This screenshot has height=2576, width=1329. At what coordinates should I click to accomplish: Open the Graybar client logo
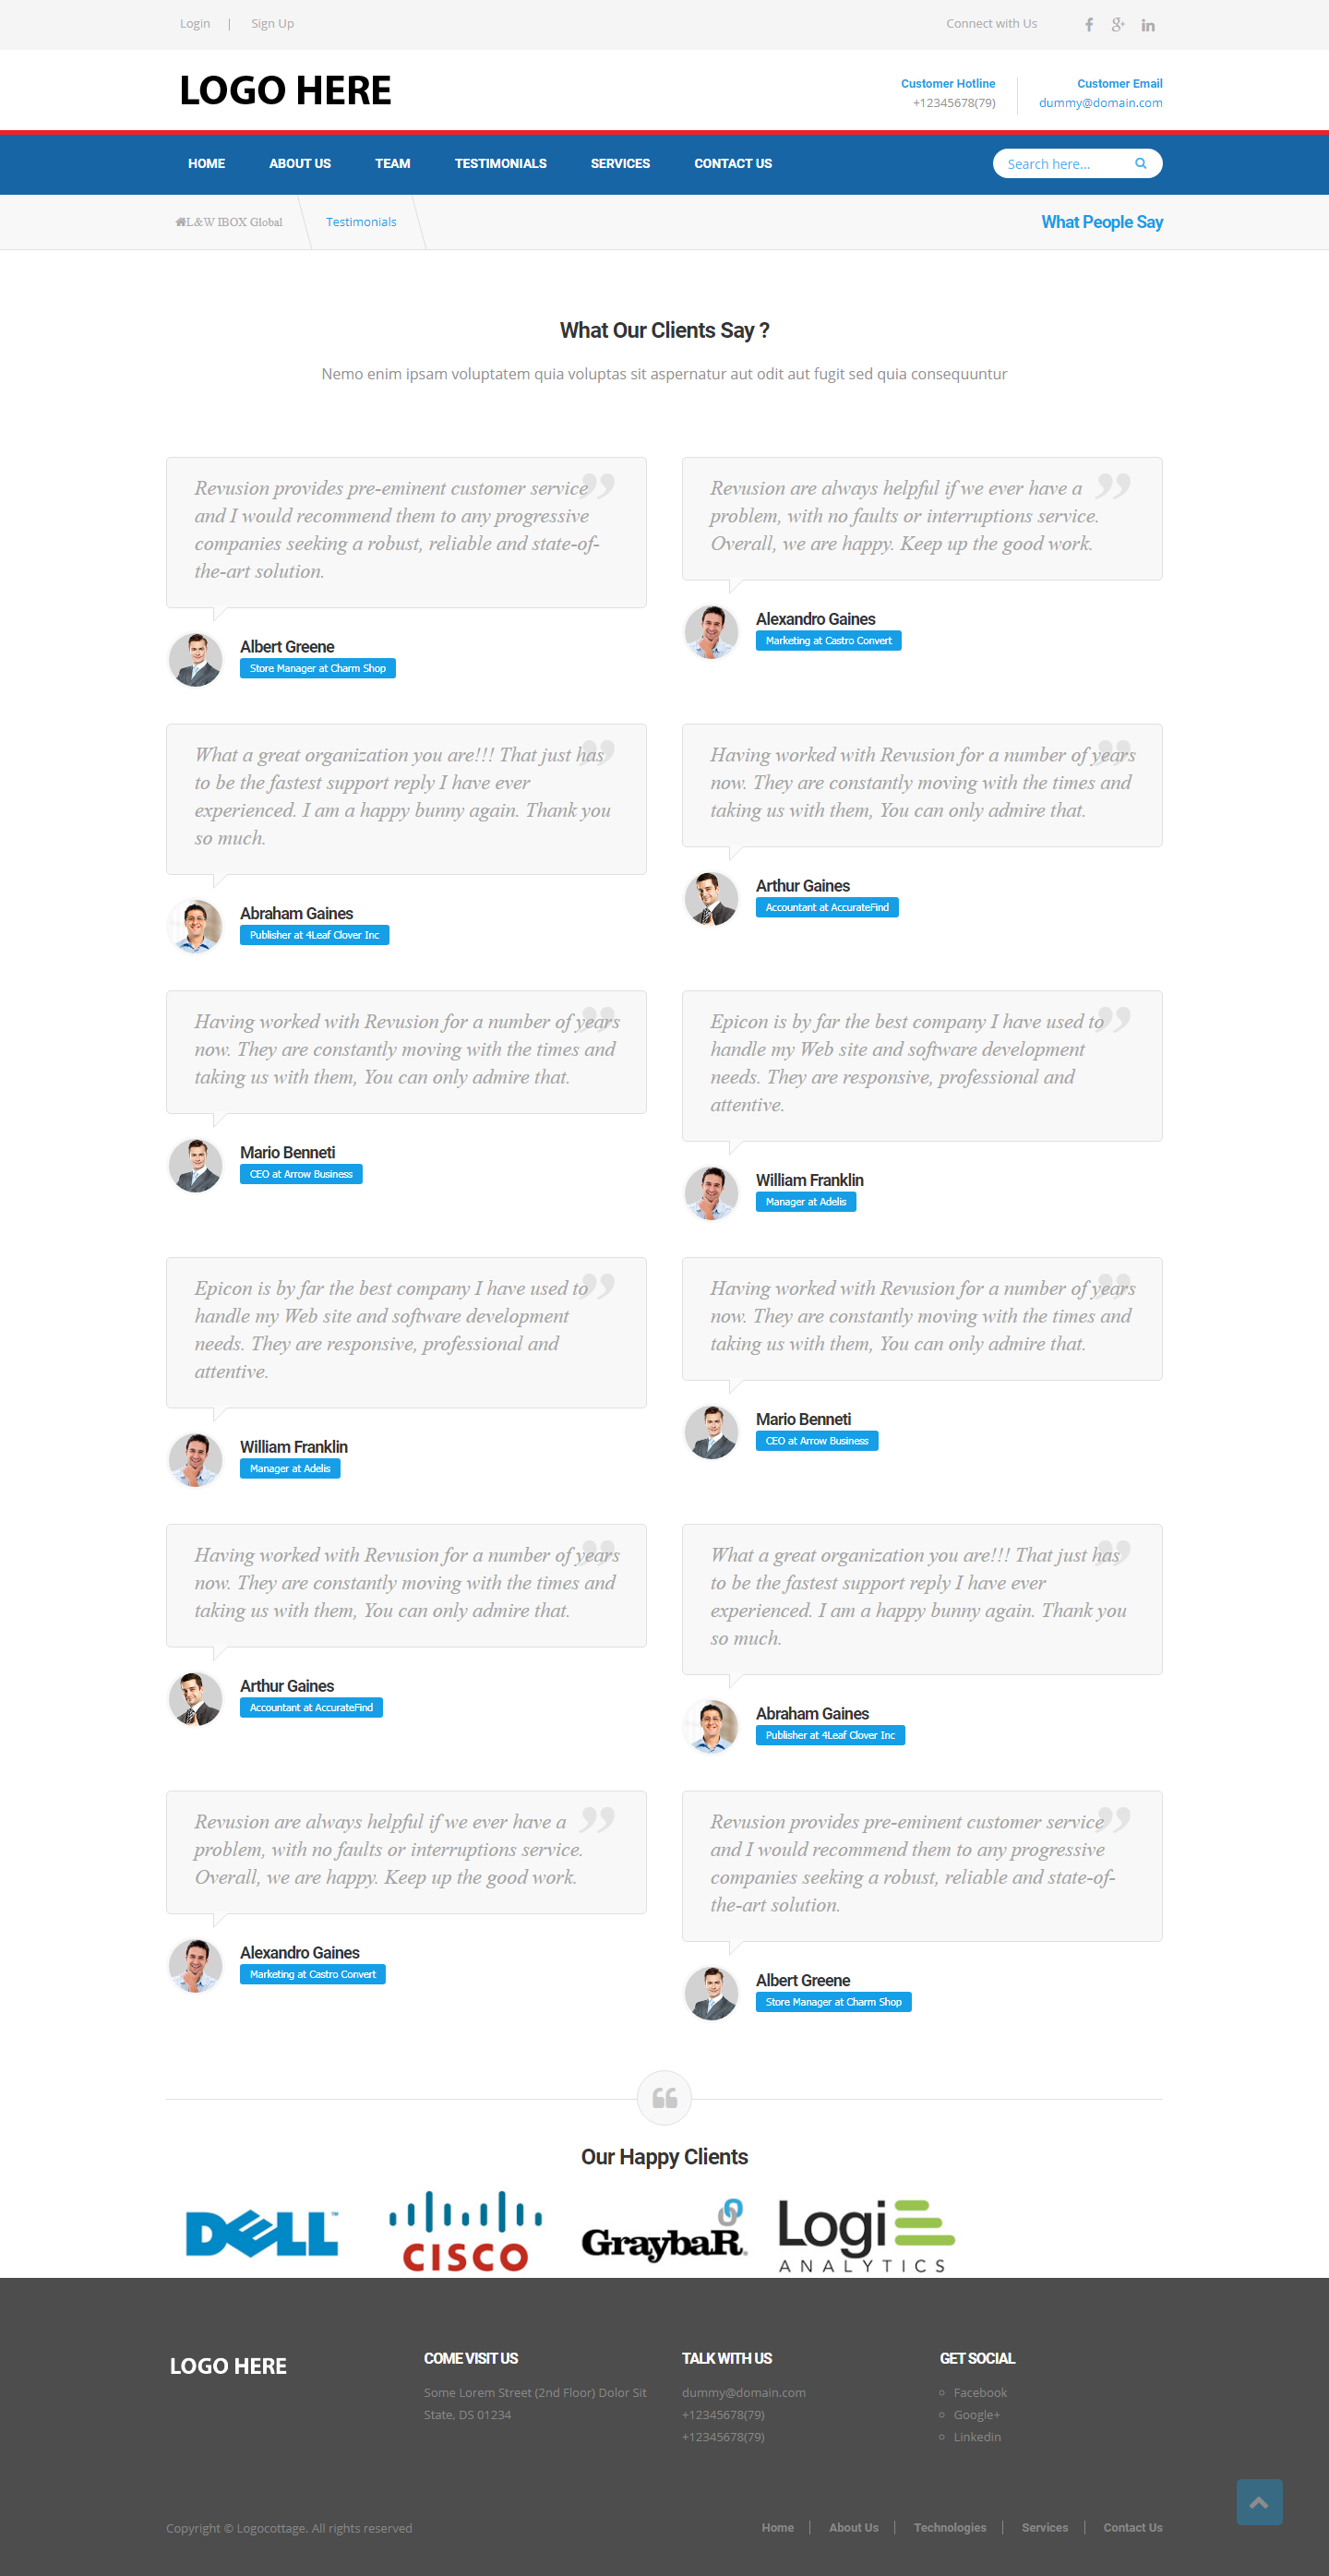point(664,2233)
